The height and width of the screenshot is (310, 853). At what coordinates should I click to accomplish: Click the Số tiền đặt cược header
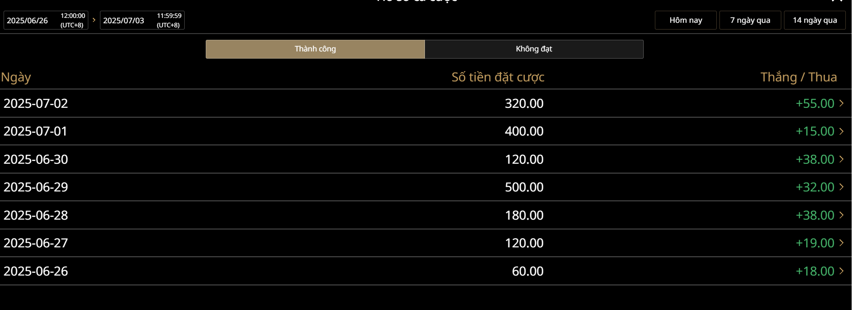click(x=498, y=77)
